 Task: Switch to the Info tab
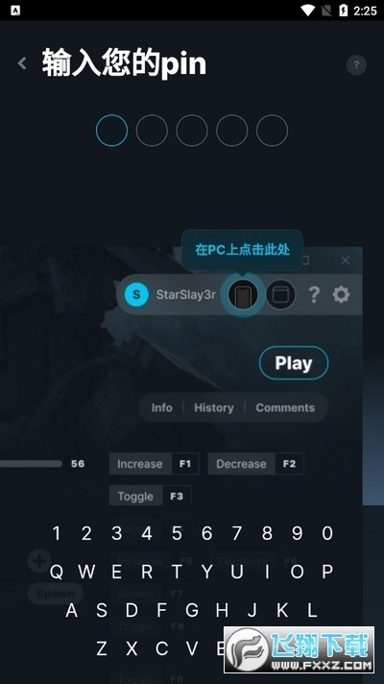[161, 407]
